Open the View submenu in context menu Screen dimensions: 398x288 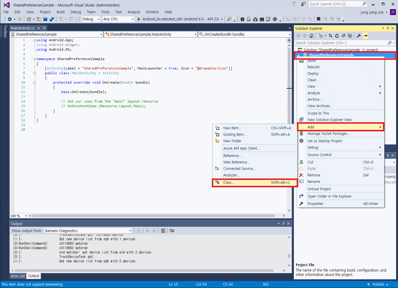coord(341,87)
